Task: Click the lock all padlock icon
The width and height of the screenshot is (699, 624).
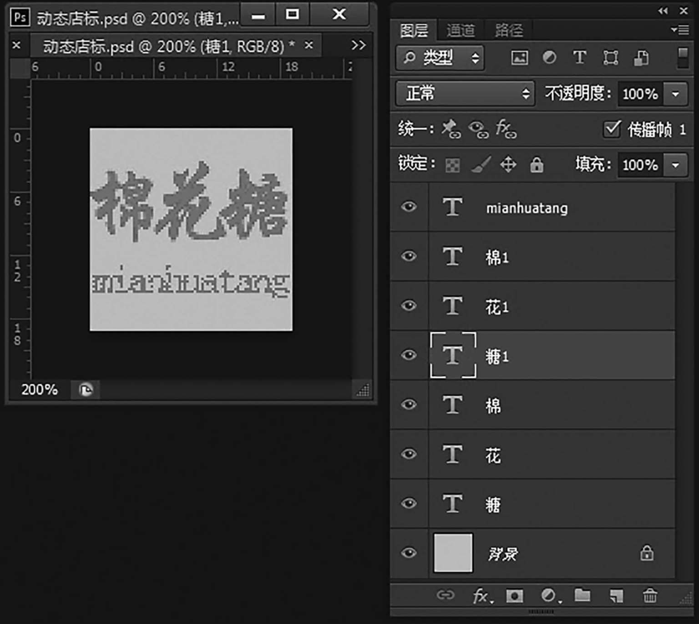Action: pyautogui.click(x=537, y=165)
